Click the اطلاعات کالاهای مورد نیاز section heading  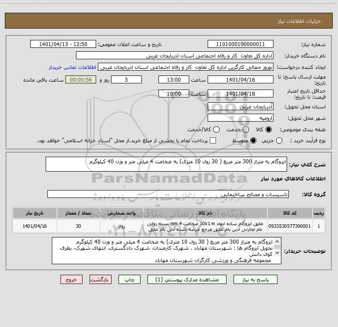pos(293,179)
